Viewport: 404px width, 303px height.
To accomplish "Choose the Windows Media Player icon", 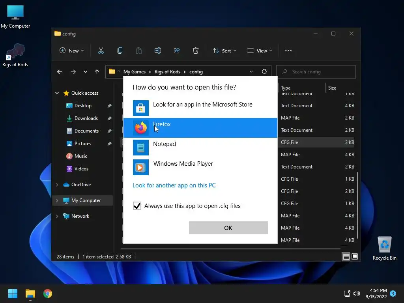I will (141, 167).
